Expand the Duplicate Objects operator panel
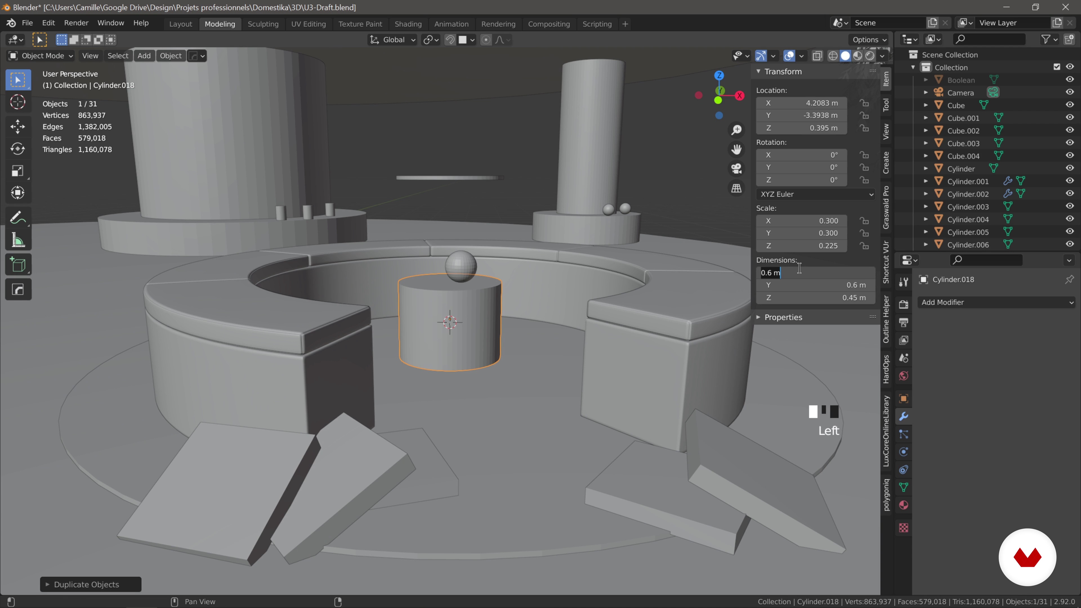Viewport: 1081px width, 608px height. 90,585
